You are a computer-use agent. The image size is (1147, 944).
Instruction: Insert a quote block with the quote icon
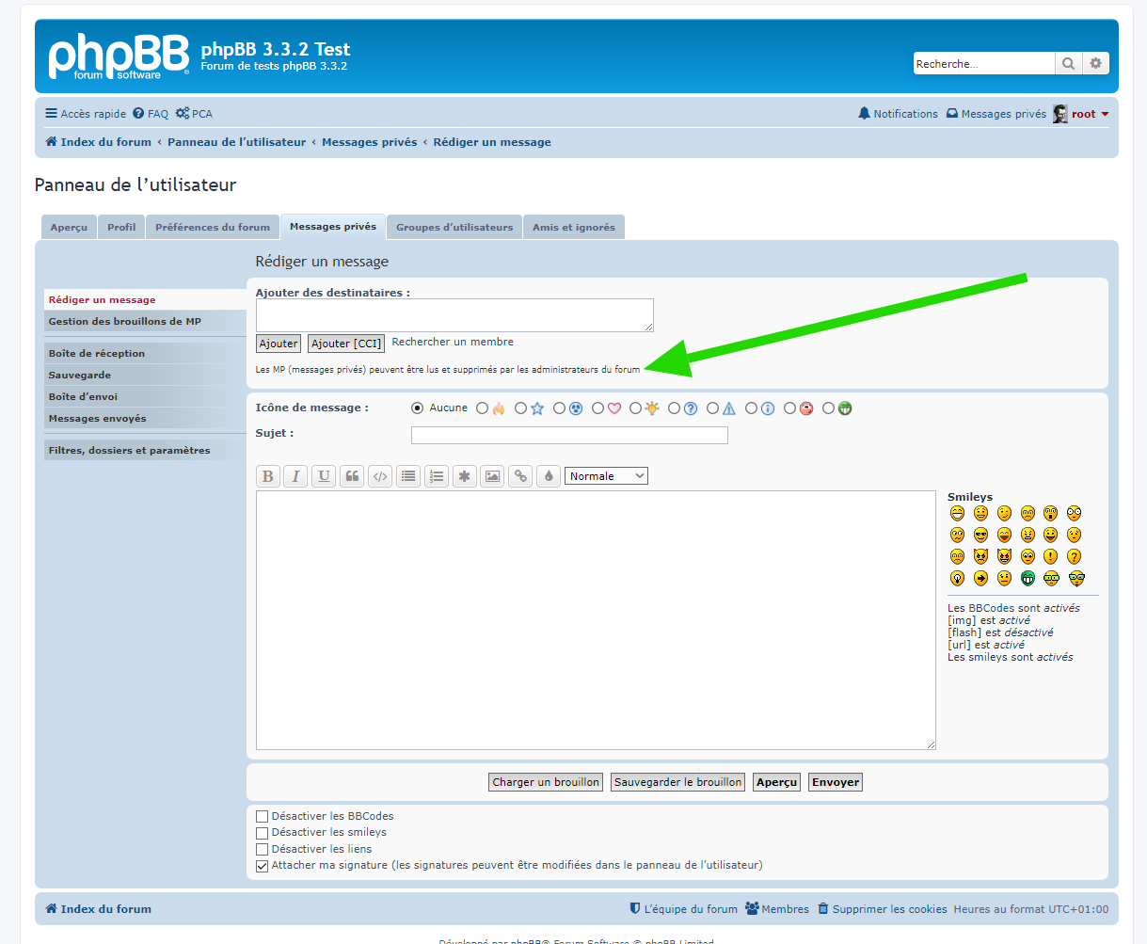point(352,476)
